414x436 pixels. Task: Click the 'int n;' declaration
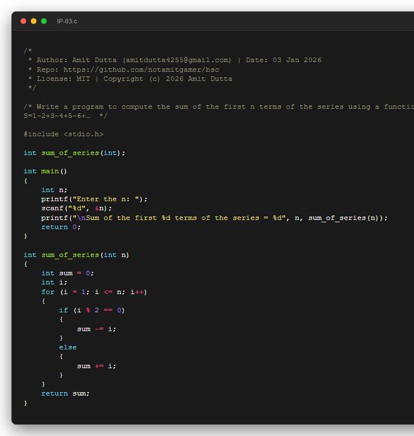tap(54, 190)
